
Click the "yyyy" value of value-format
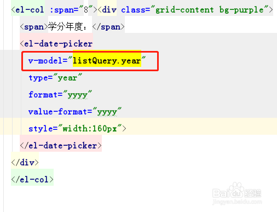pyautogui.click(x=107, y=112)
